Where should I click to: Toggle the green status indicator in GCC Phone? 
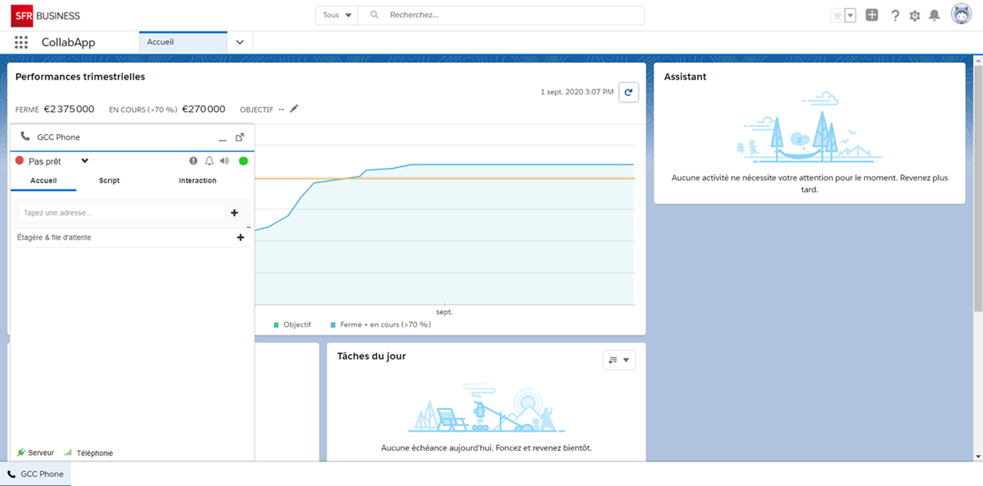pyautogui.click(x=243, y=162)
